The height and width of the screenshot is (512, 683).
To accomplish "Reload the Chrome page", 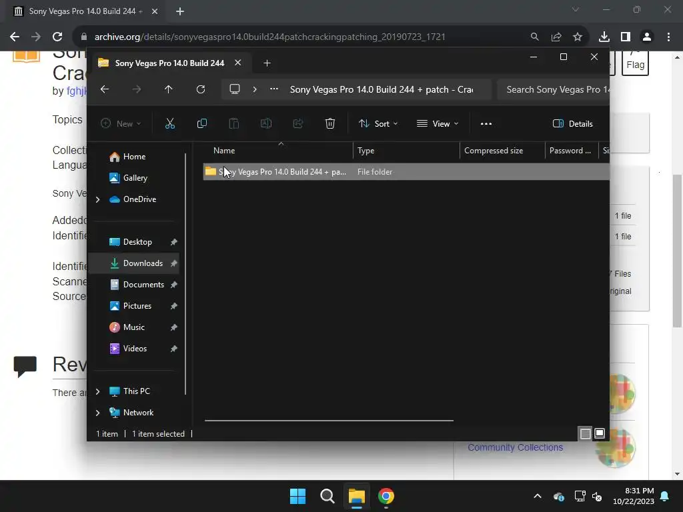I will (x=57, y=37).
